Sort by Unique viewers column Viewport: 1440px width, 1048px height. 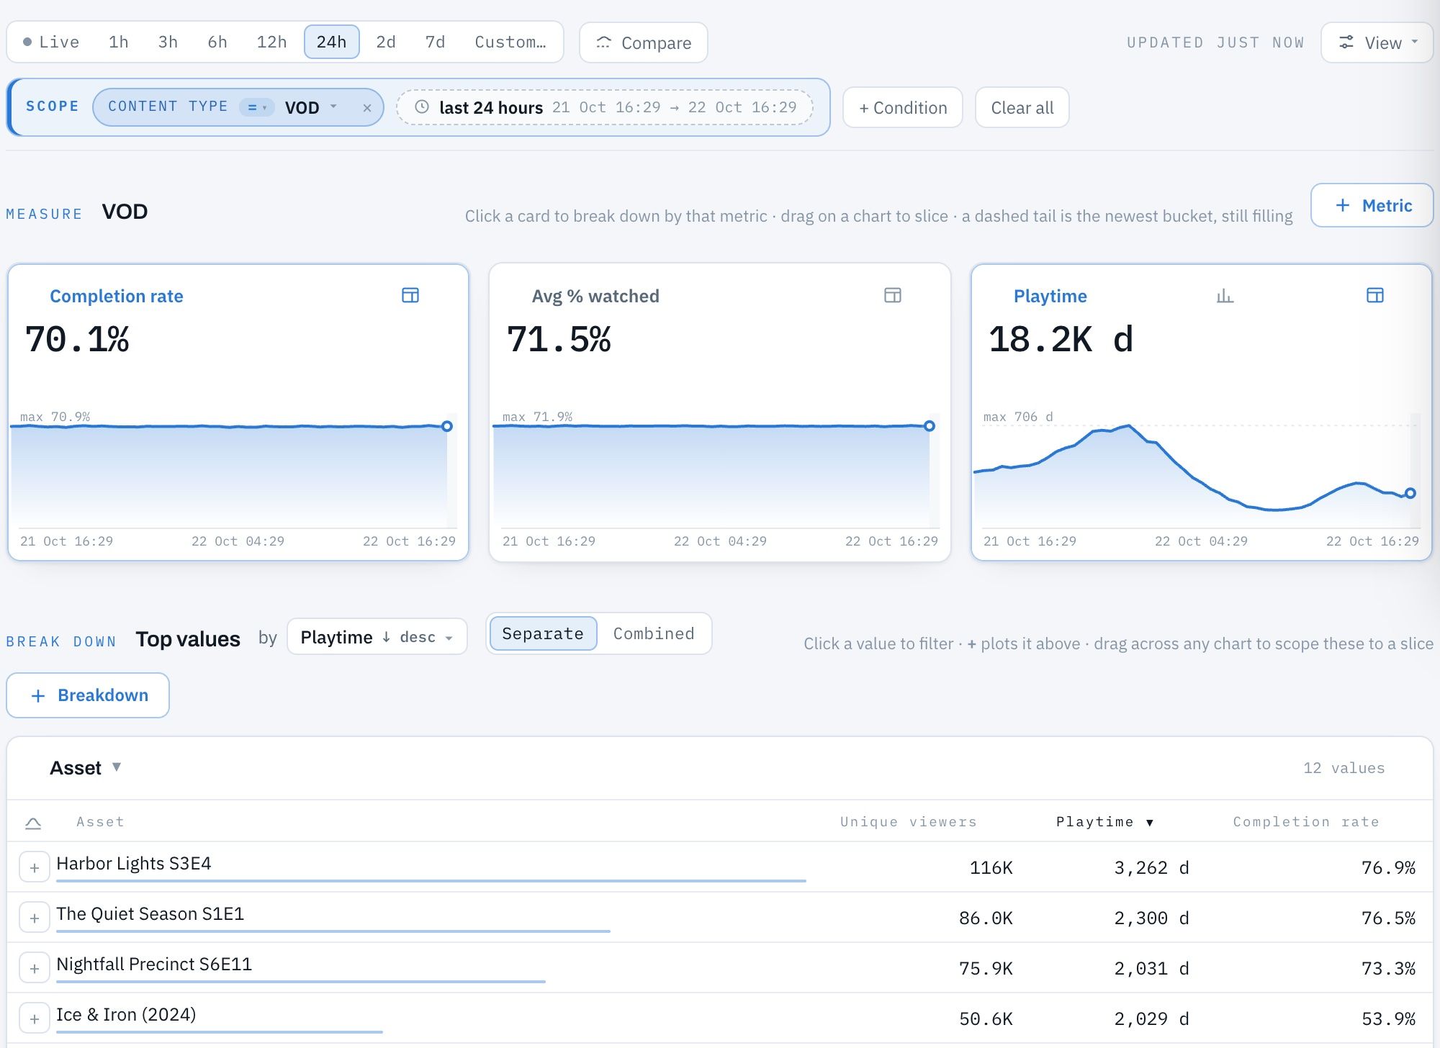pyautogui.click(x=909, y=822)
